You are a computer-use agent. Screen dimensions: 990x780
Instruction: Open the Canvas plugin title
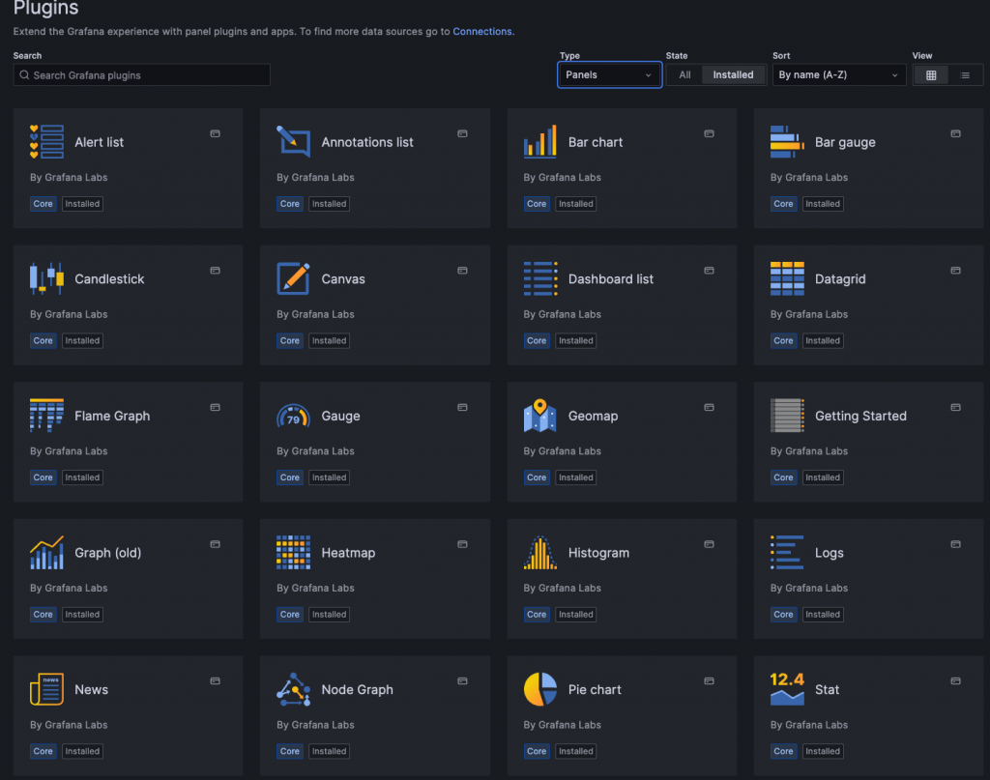[343, 279]
